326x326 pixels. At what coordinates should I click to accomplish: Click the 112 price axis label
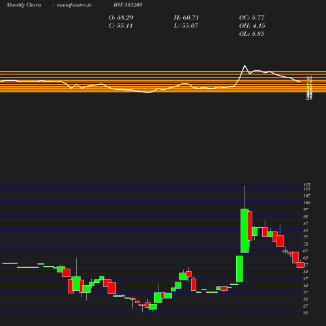306,189
